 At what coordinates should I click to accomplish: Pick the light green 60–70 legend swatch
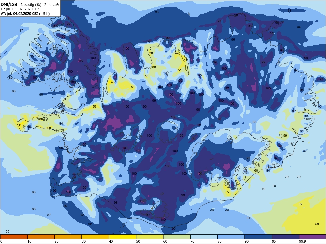(177, 237)
